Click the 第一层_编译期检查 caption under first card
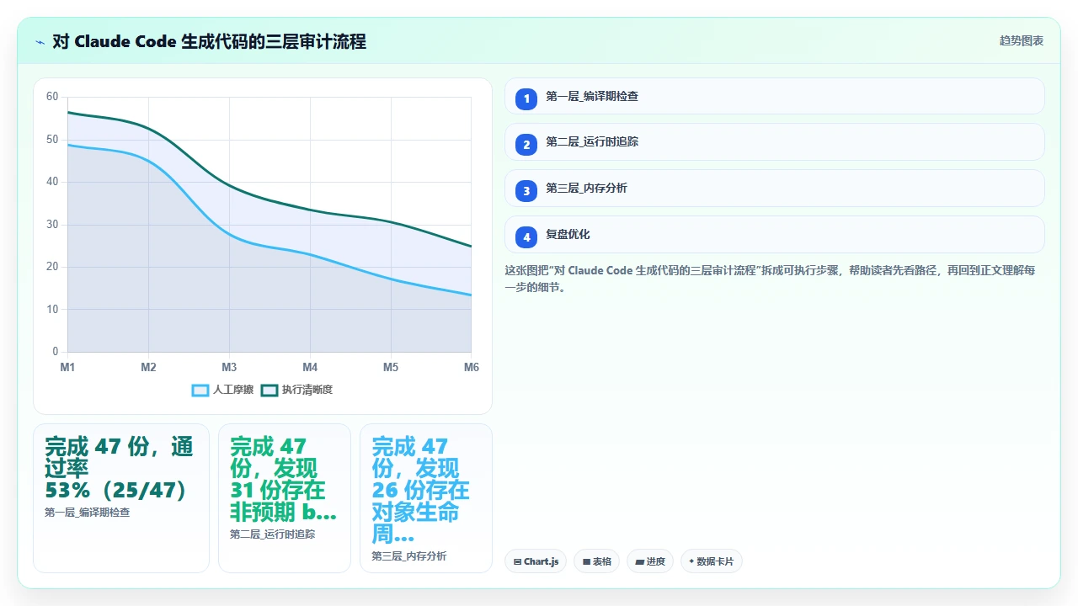This screenshot has width=1078, height=606. 88,512
